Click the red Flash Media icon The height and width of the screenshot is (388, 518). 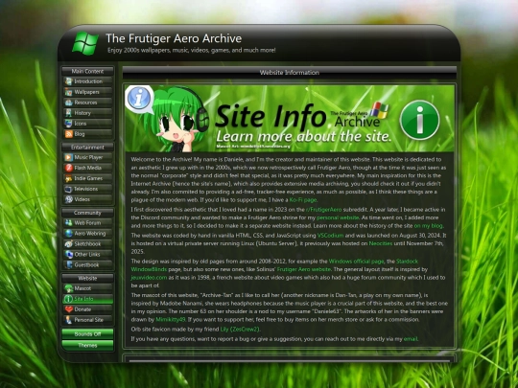[68, 168]
